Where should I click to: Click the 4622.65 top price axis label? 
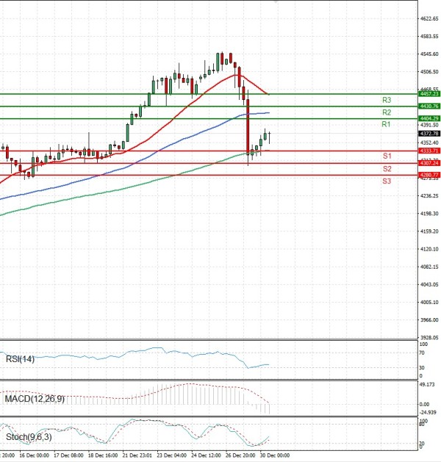pyautogui.click(x=429, y=18)
